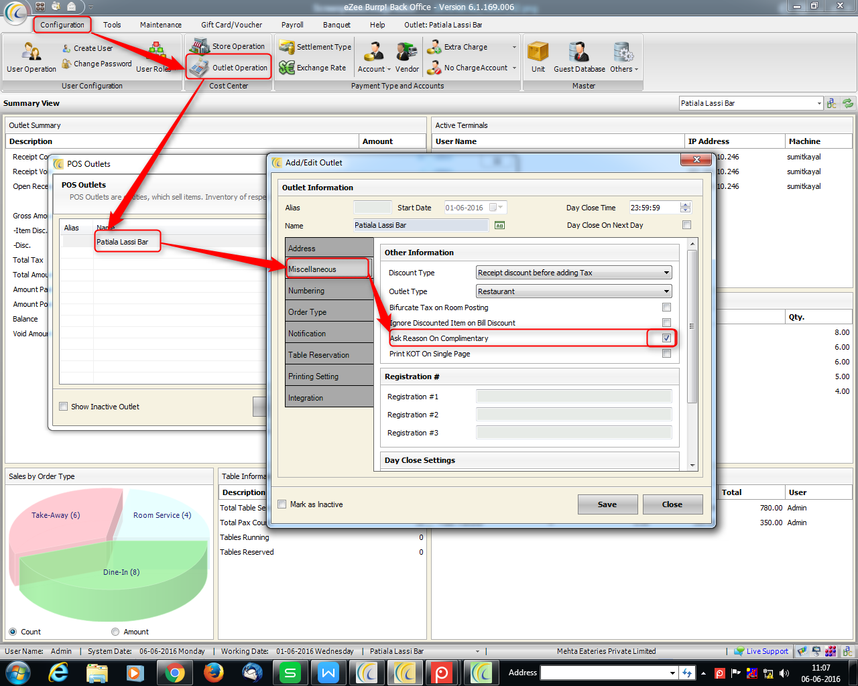Open the Start Date calendar dropdown
This screenshot has width=858, height=686.
click(500, 208)
